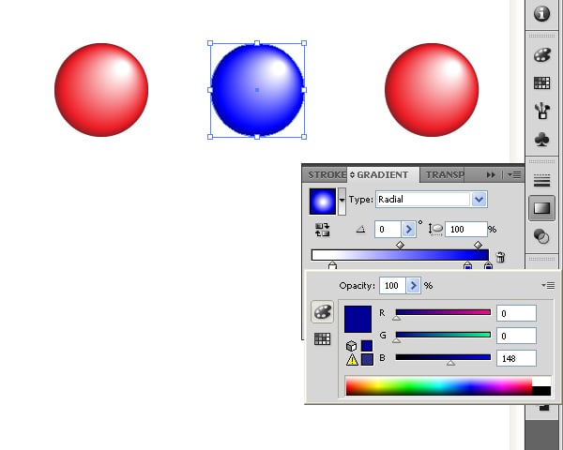Select the rightmost dark blue gradient stop
Image resolution: width=563 pixels, height=450 pixels.
coord(488,265)
